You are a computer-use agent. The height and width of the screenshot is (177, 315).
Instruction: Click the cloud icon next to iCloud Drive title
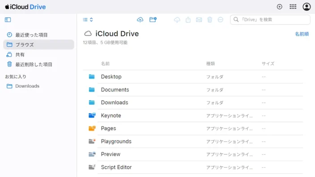click(88, 34)
